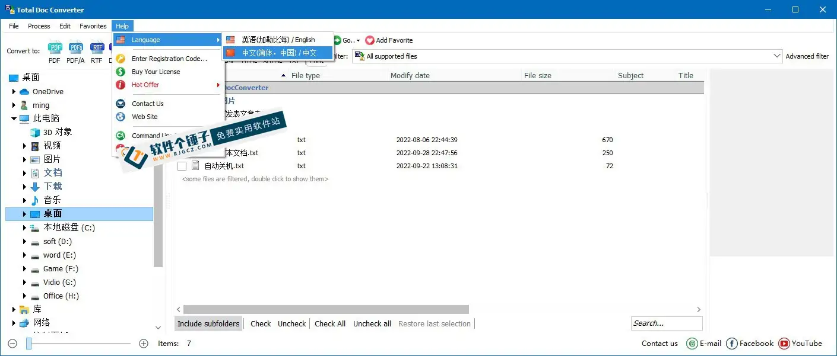Choose the PDF/A conversion icon
Image resolution: width=837 pixels, height=356 pixels.
click(75, 48)
